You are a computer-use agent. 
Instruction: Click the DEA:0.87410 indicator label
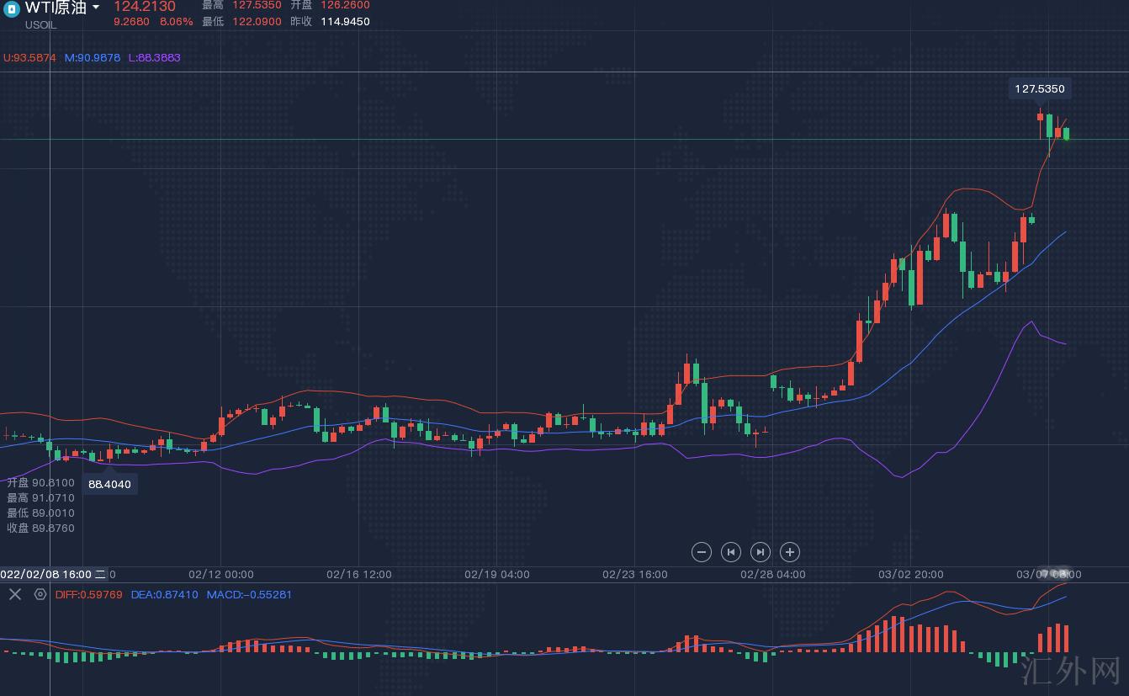164,594
